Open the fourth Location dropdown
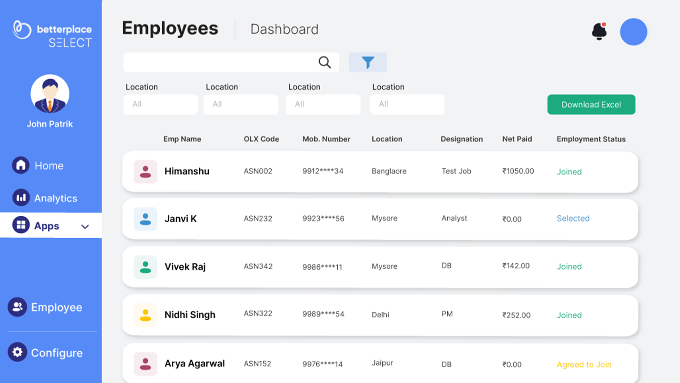This screenshot has width=680, height=383. 407,104
